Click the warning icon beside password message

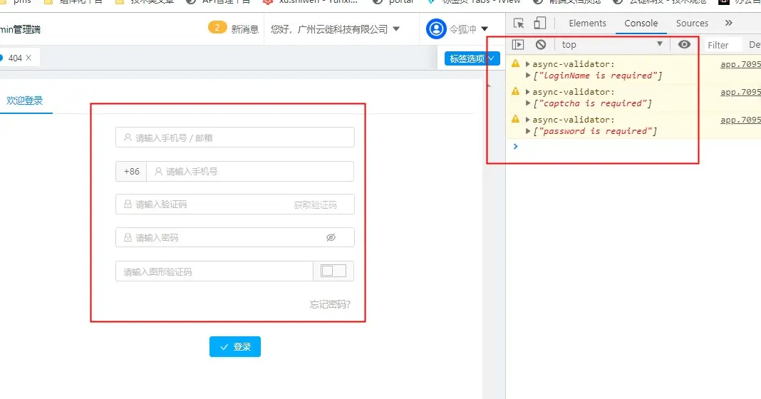(515, 119)
